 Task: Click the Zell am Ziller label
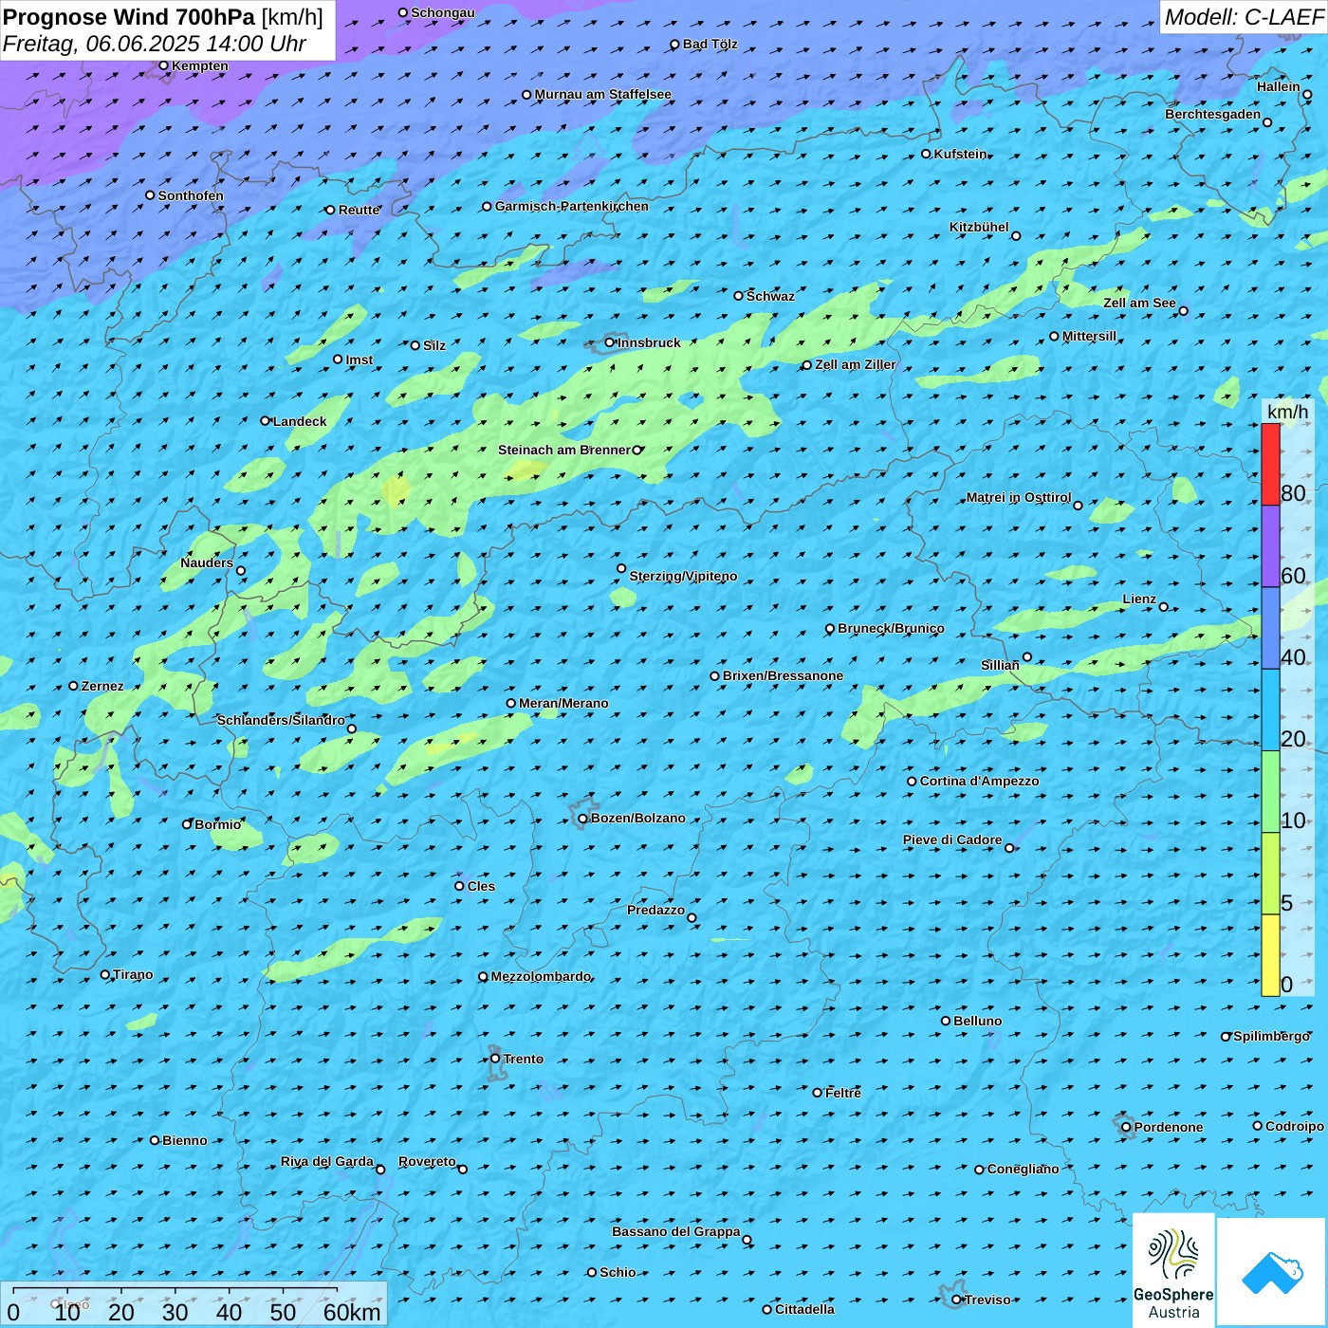point(855,364)
